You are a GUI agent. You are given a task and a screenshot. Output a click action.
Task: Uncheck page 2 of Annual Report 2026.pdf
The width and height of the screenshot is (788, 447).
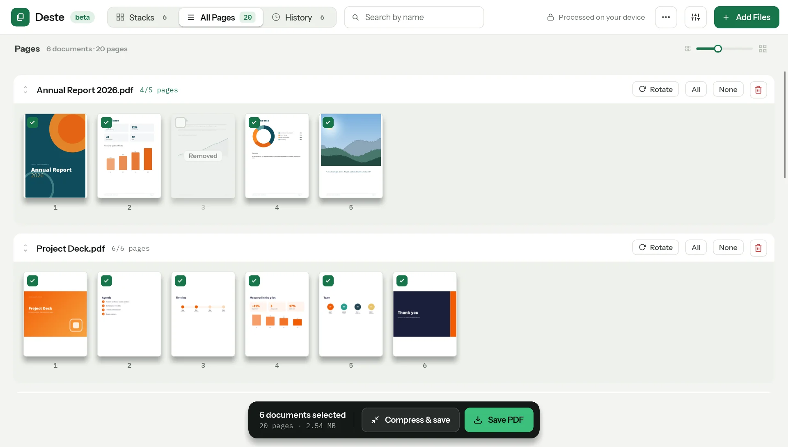click(107, 122)
